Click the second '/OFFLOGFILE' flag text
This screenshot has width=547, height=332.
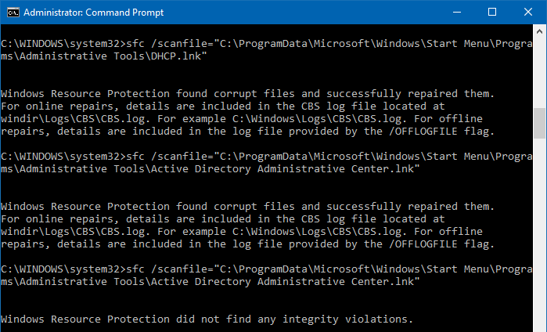[423, 244]
